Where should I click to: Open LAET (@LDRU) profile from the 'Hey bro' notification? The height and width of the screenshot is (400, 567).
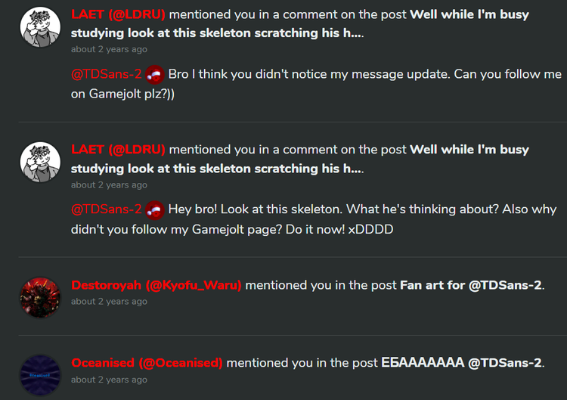tap(118, 150)
